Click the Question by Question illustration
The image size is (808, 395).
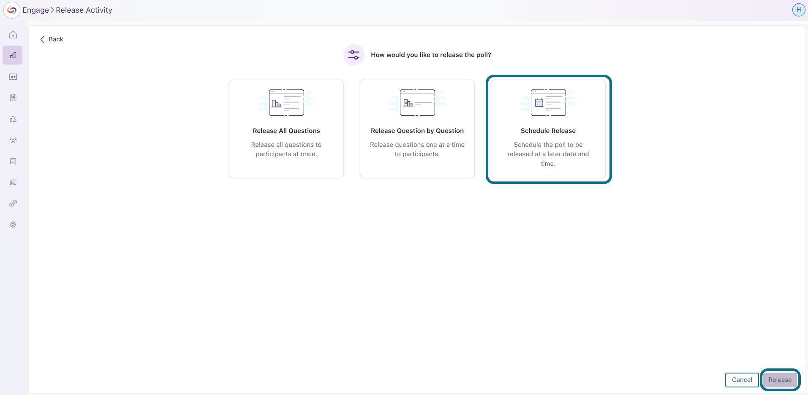click(417, 103)
